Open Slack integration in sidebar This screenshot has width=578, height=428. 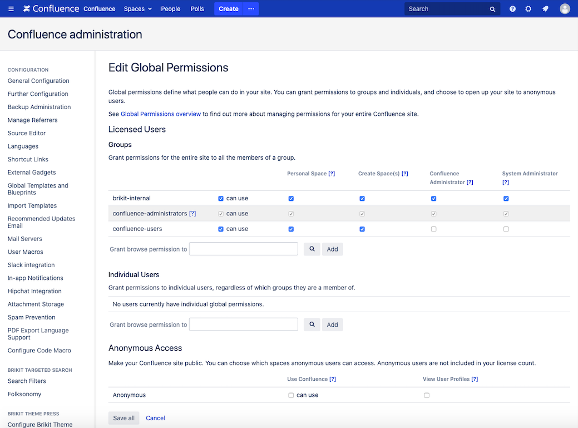click(31, 265)
